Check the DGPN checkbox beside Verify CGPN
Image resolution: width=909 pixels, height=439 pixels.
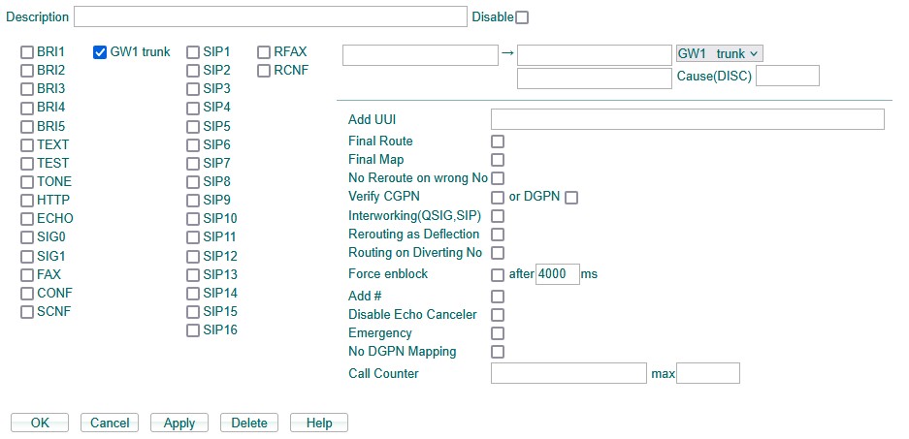tap(571, 198)
